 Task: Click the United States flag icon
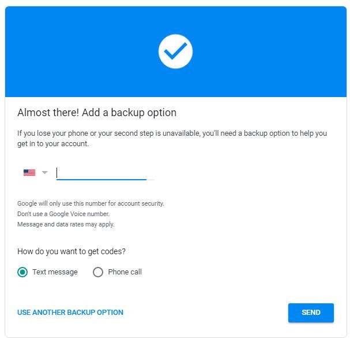coord(29,173)
